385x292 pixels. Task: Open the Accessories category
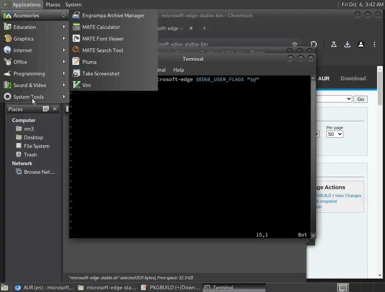click(x=34, y=15)
